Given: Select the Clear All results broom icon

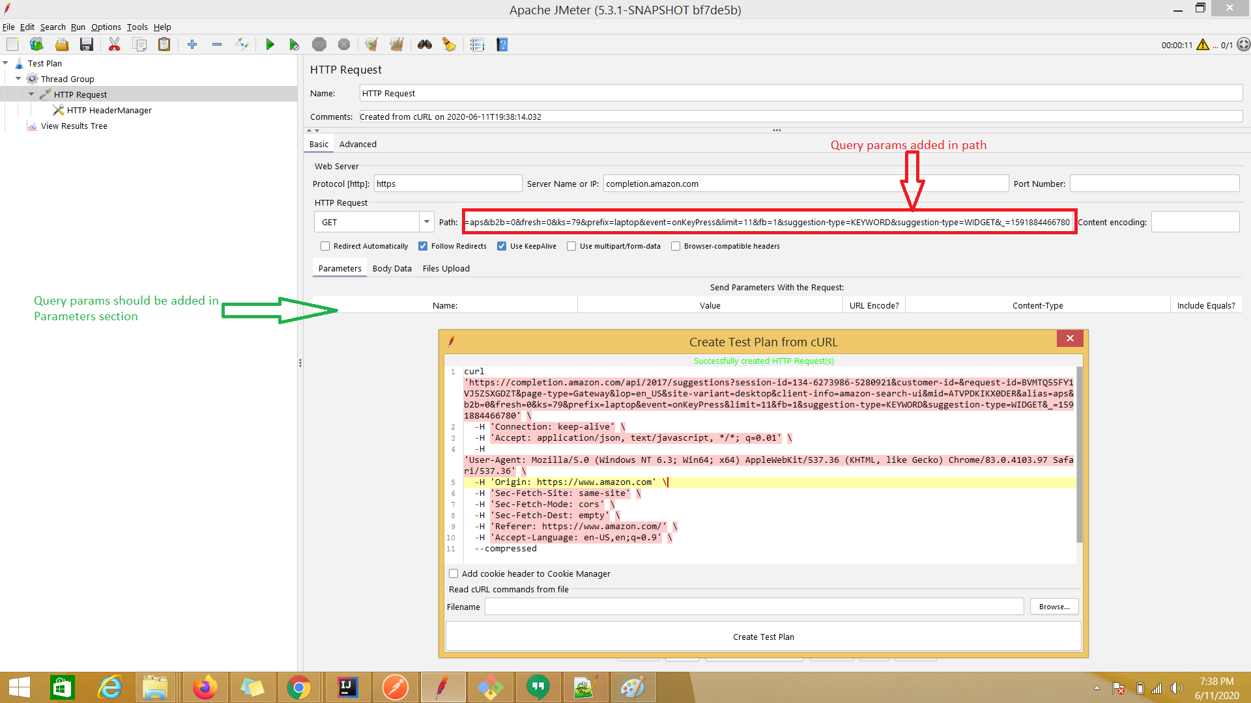Looking at the screenshot, I should click(397, 44).
